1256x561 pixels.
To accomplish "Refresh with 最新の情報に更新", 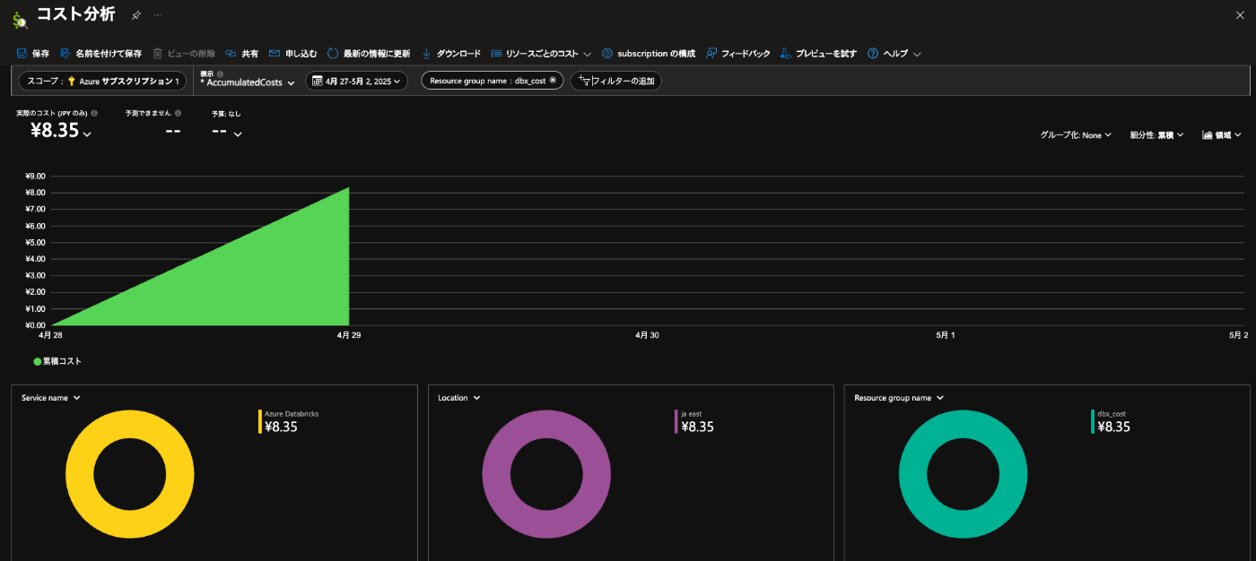I will click(x=368, y=54).
